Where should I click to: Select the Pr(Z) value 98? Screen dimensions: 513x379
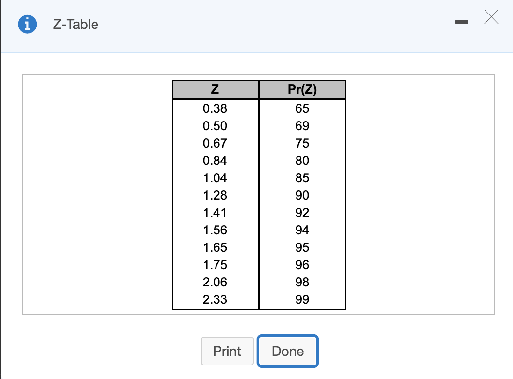(302, 282)
